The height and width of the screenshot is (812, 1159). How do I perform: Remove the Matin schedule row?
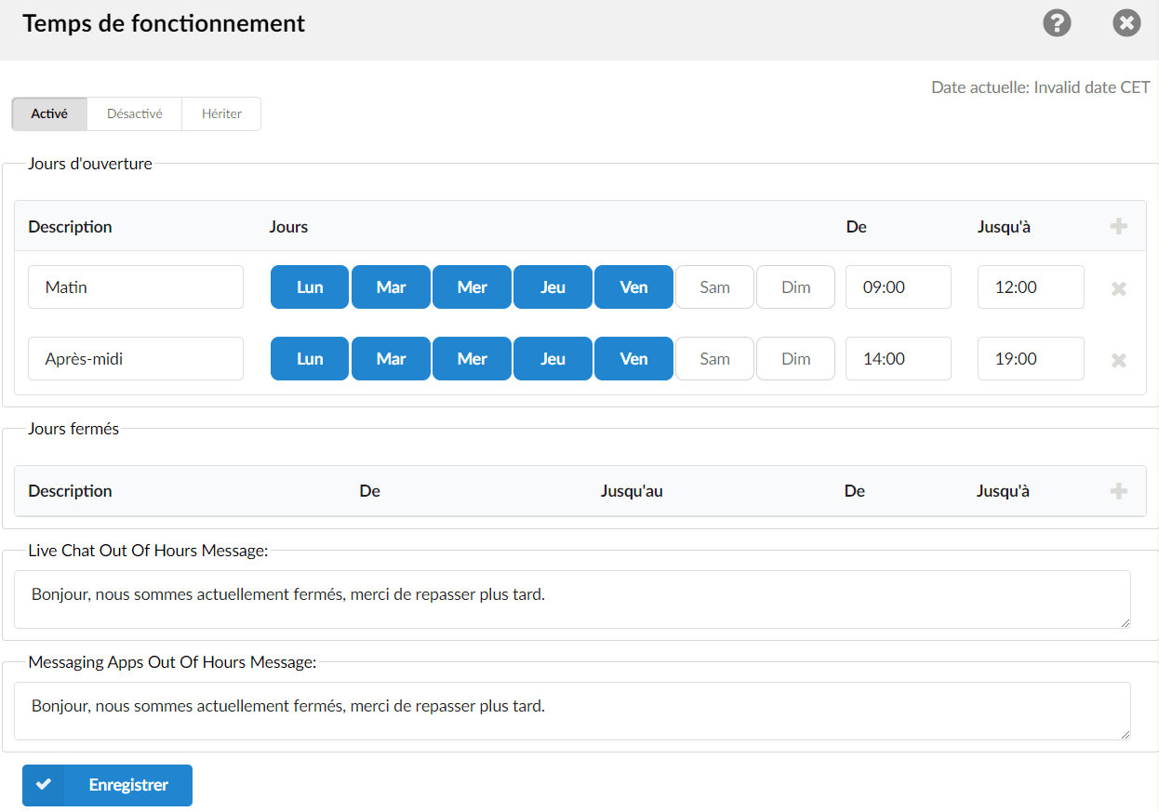[1119, 288]
